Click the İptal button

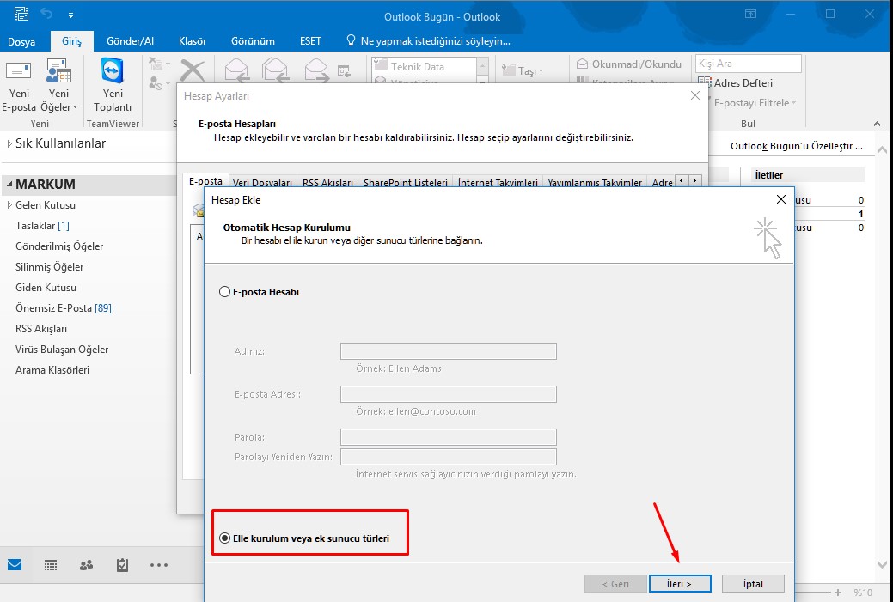(753, 584)
